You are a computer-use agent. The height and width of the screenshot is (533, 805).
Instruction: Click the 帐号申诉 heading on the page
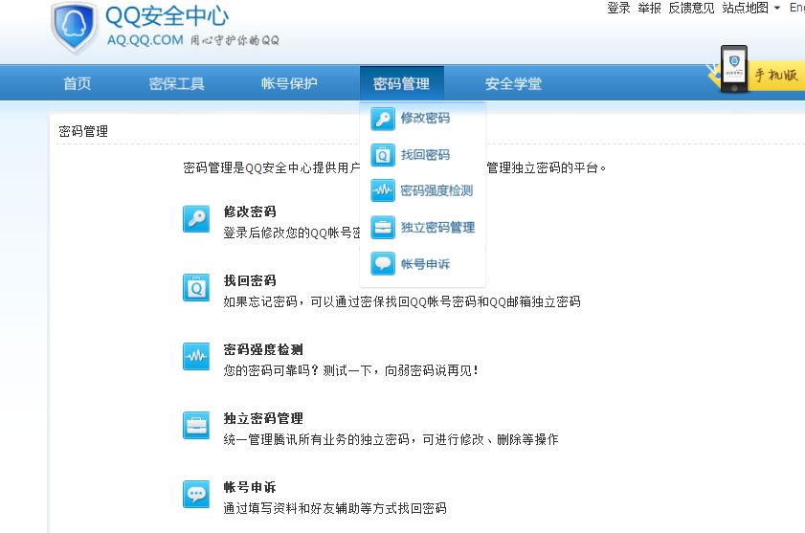pos(250,487)
